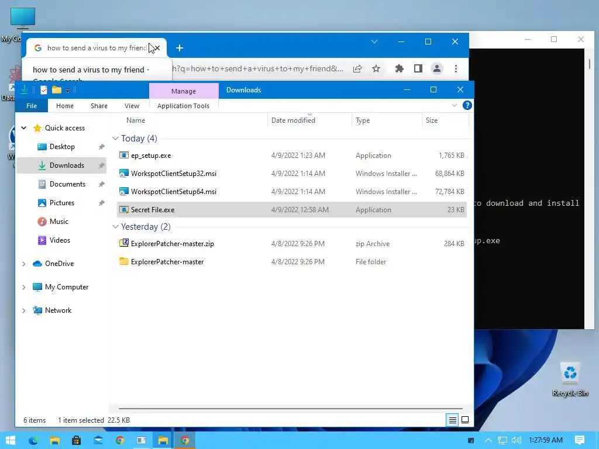Click the Chrome share page icon
Viewport: 599px width, 449px height.
tap(357, 69)
